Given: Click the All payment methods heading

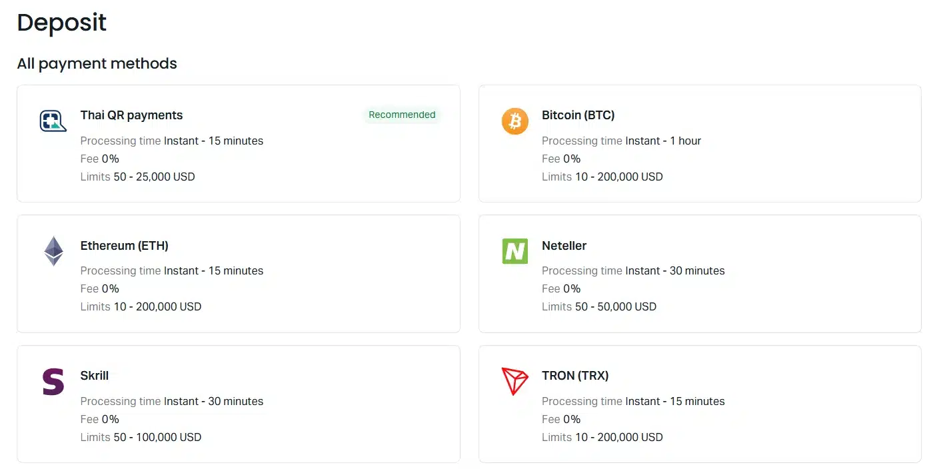Looking at the screenshot, I should [97, 64].
